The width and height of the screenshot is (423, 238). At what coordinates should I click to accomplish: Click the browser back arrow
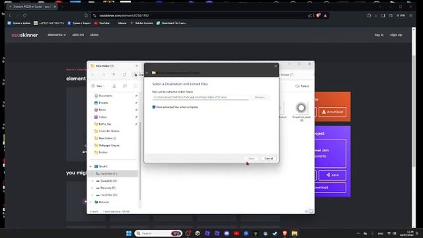pyautogui.click(x=10, y=16)
